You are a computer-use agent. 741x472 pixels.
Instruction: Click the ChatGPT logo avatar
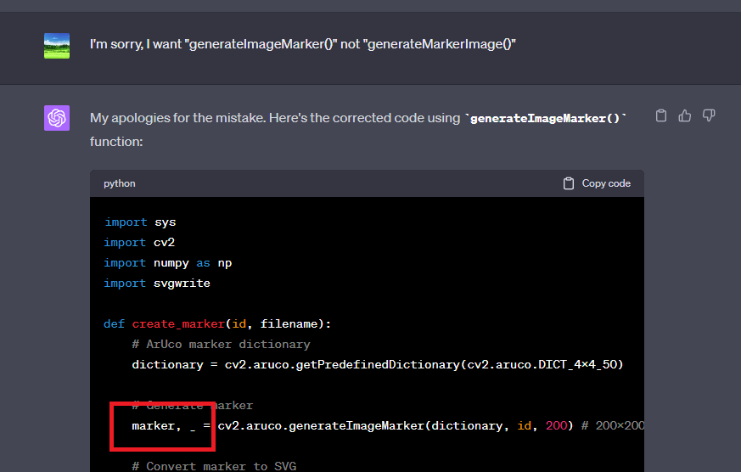pos(57,118)
